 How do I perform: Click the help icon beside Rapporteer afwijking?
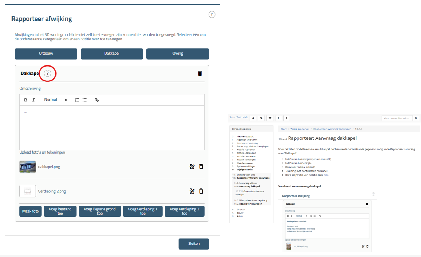(212, 14)
